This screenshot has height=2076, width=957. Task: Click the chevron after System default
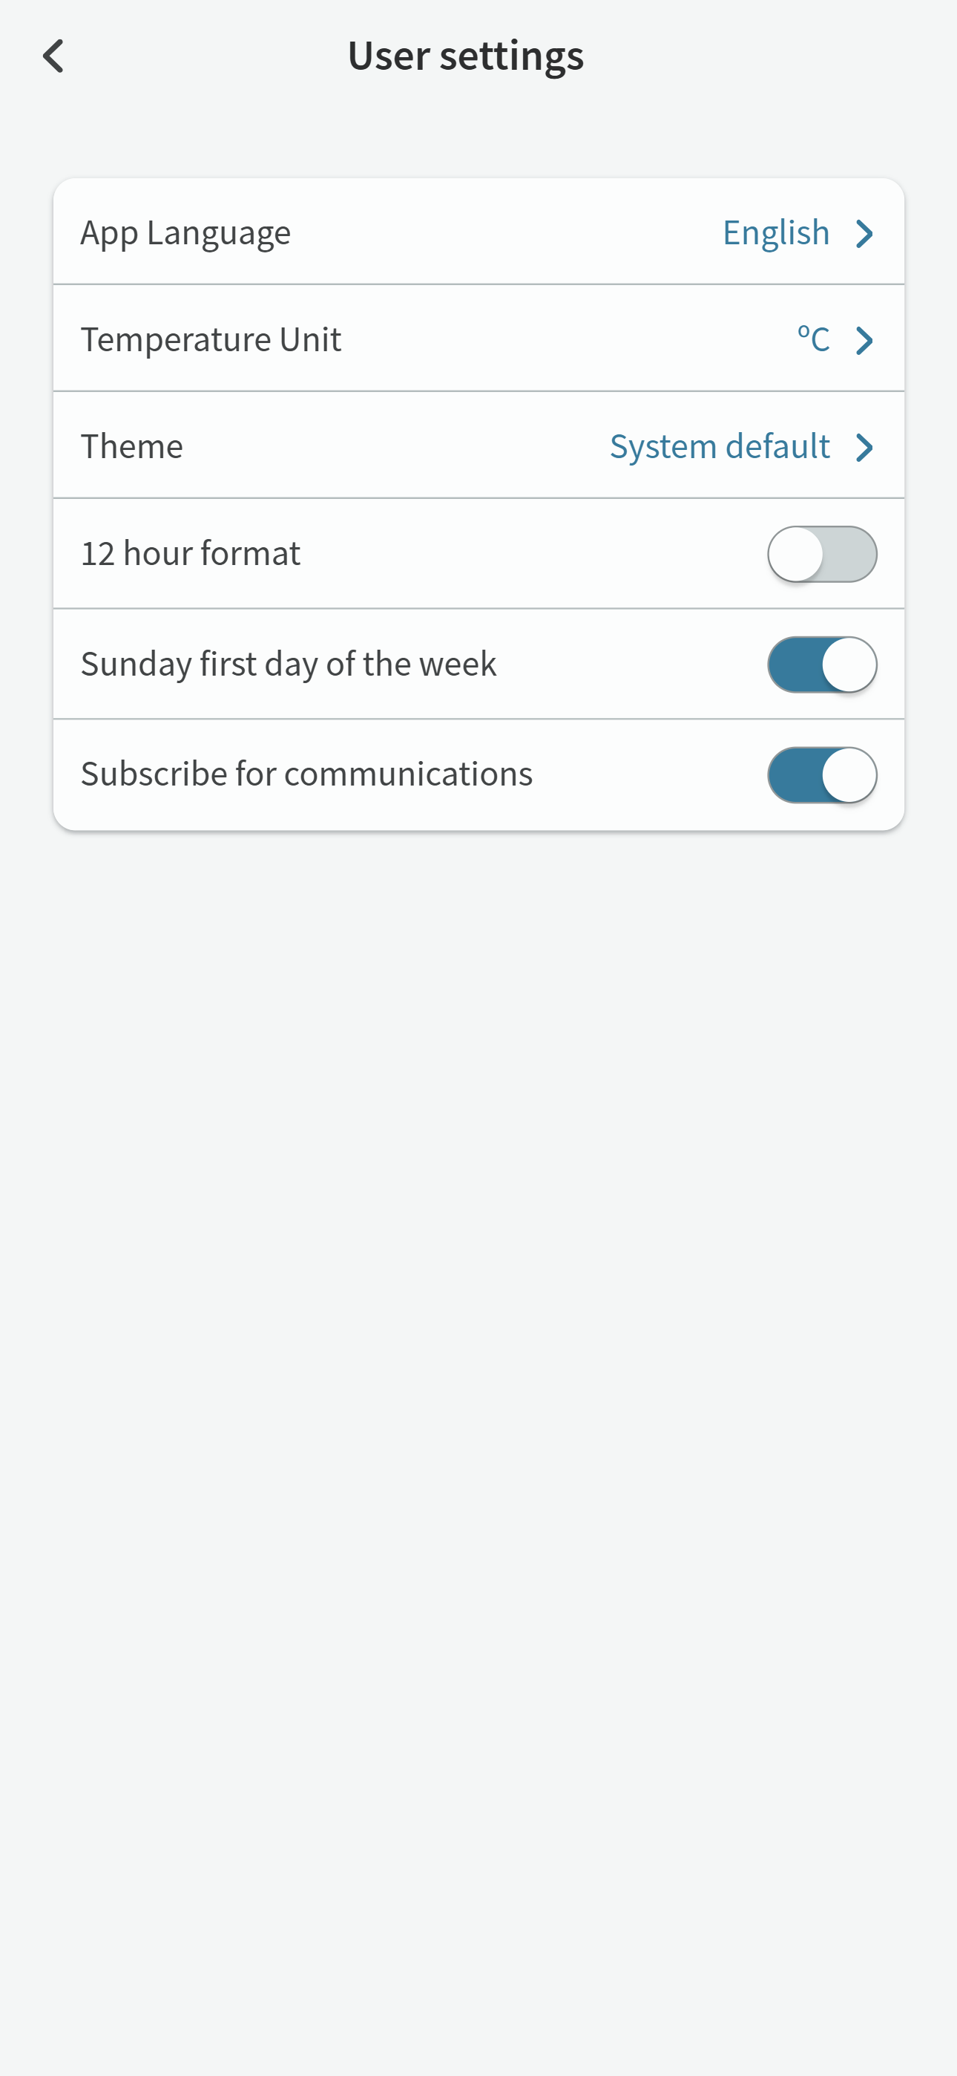(864, 447)
